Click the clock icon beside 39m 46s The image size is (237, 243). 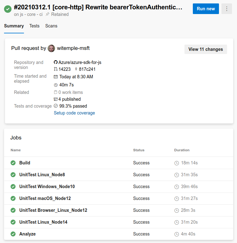(x=177, y=187)
